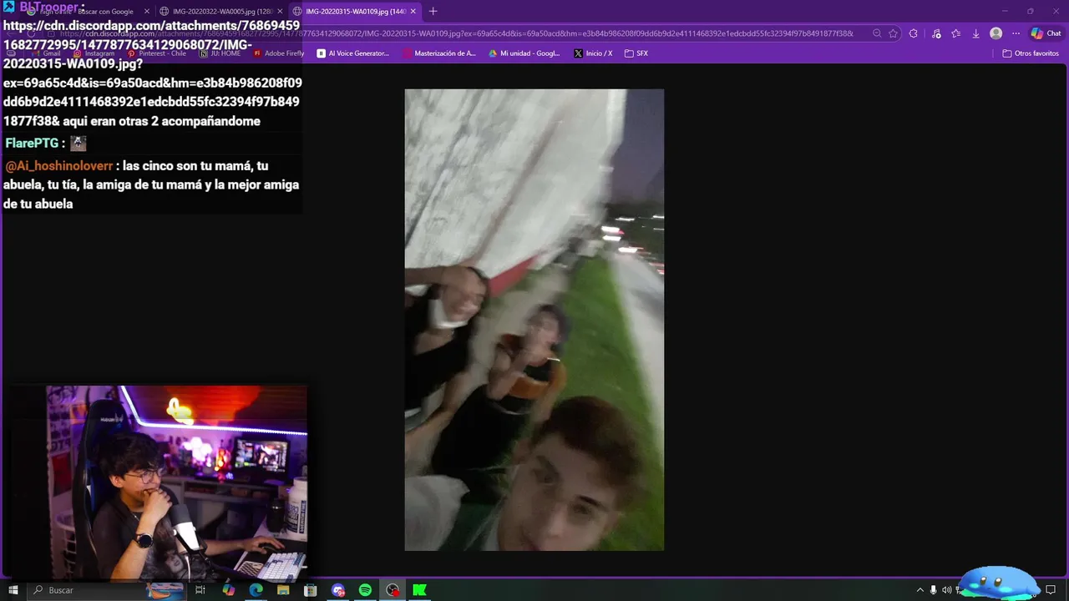The image size is (1069, 601).
Task: Open the Instagram bookmark
Action: point(94,53)
